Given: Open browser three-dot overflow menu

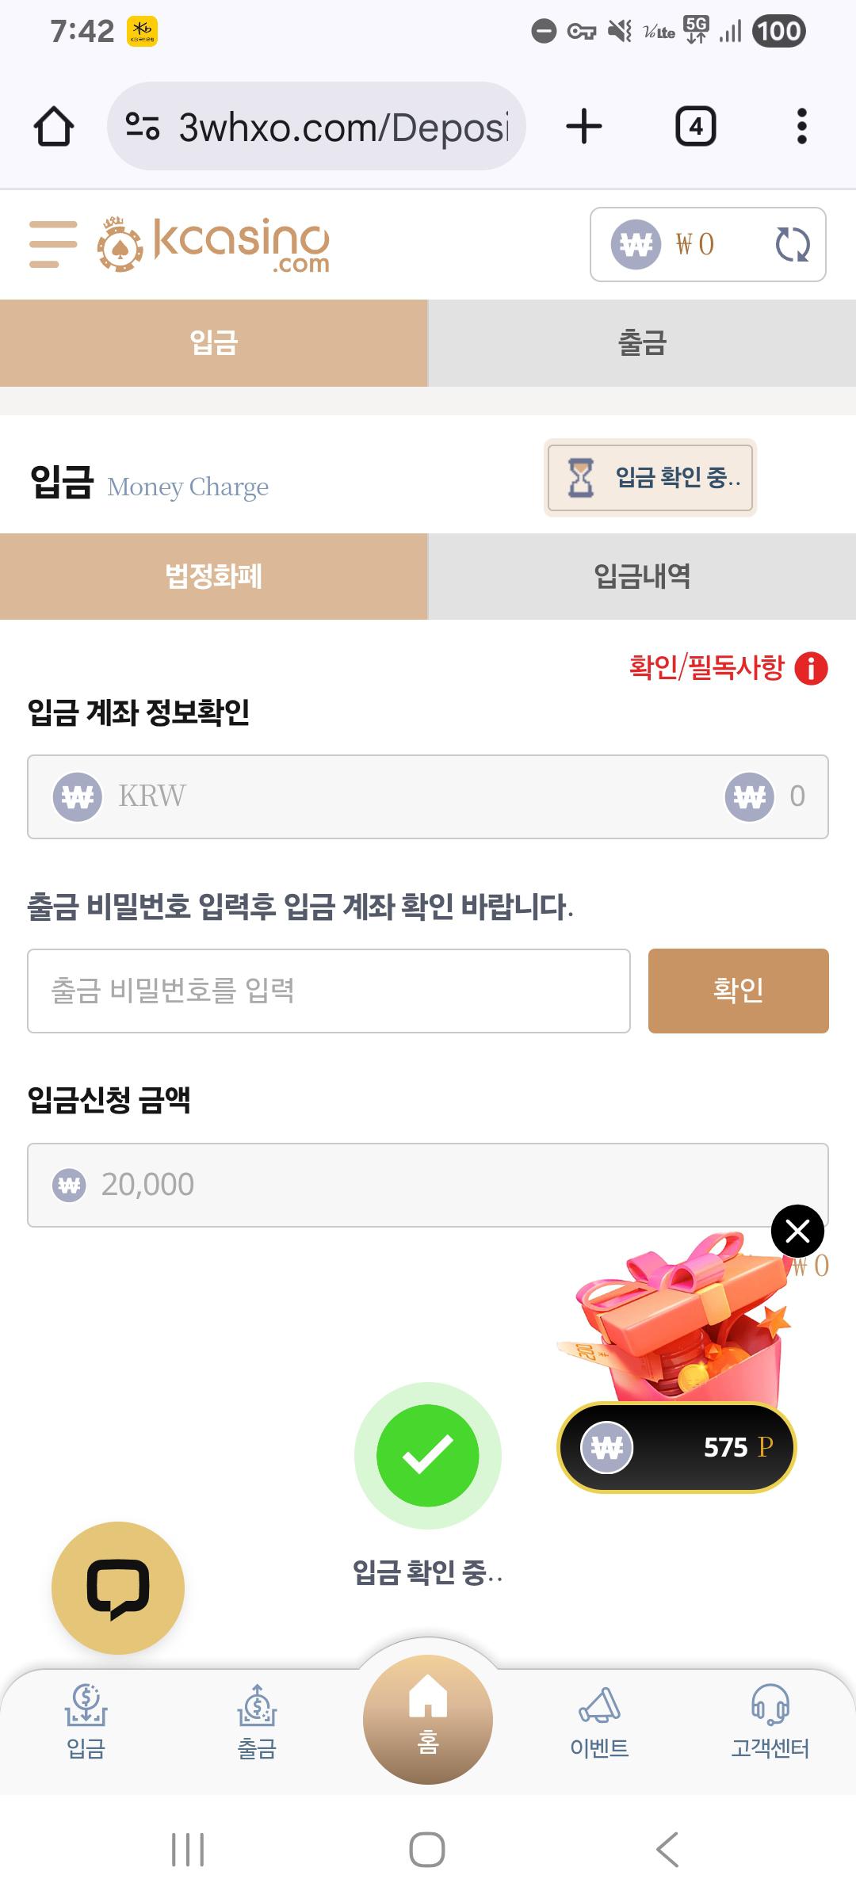Looking at the screenshot, I should click(x=802, y=127).
